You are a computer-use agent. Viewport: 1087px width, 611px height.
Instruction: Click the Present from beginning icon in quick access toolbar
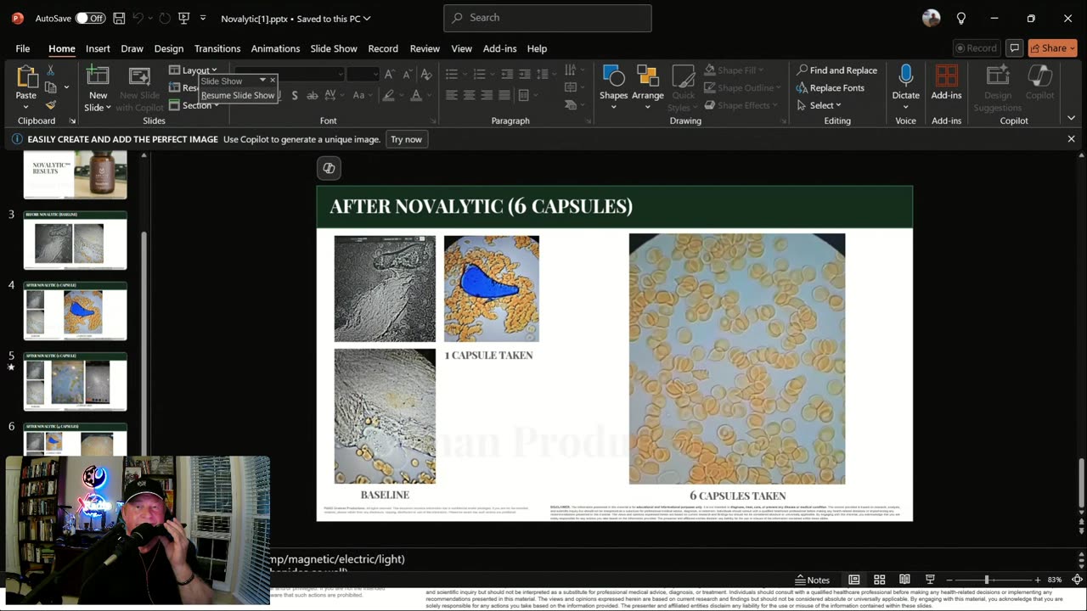tap(183, 18)
